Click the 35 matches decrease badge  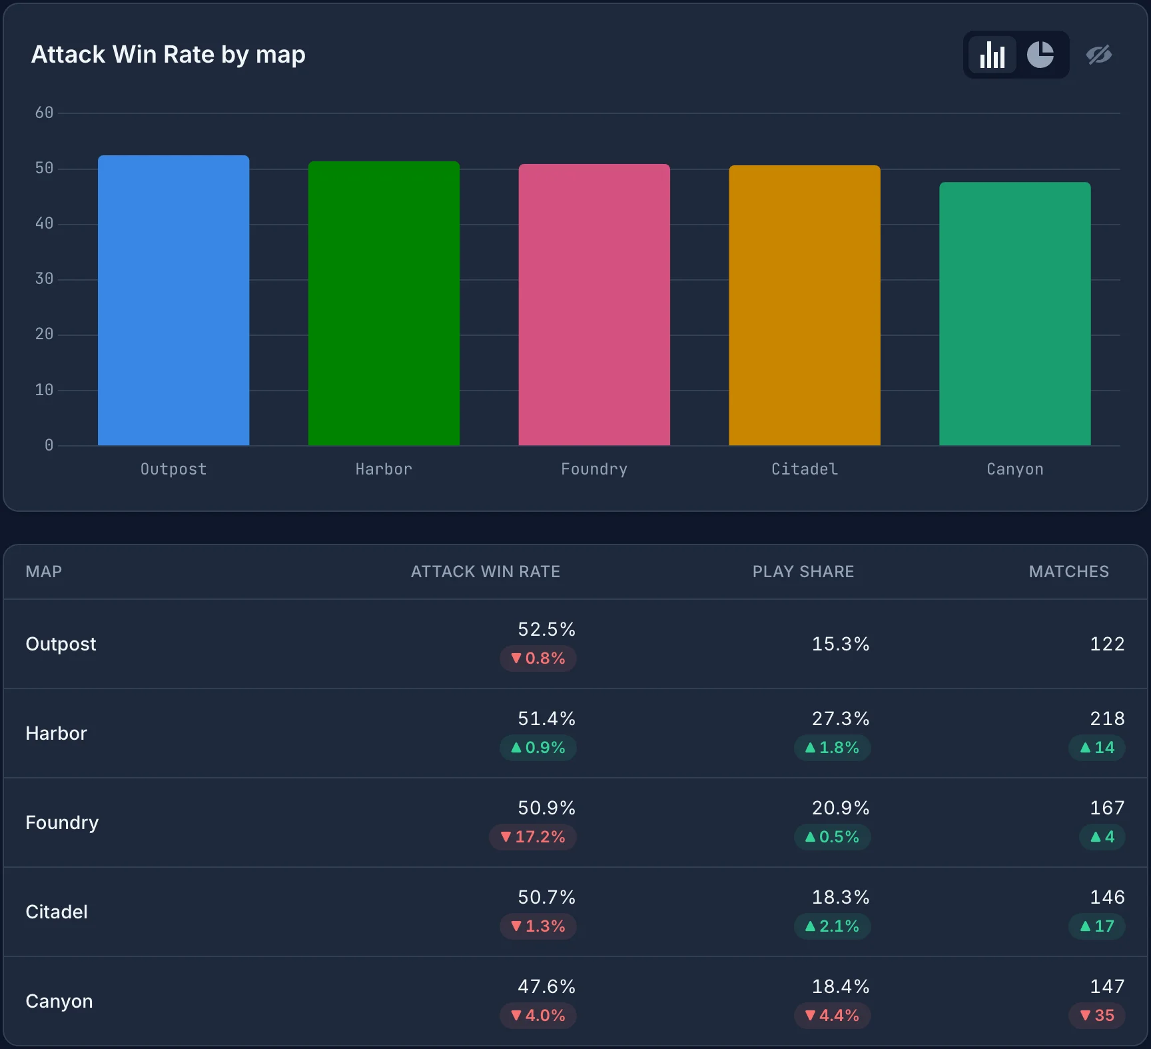click(1097, 1016)
